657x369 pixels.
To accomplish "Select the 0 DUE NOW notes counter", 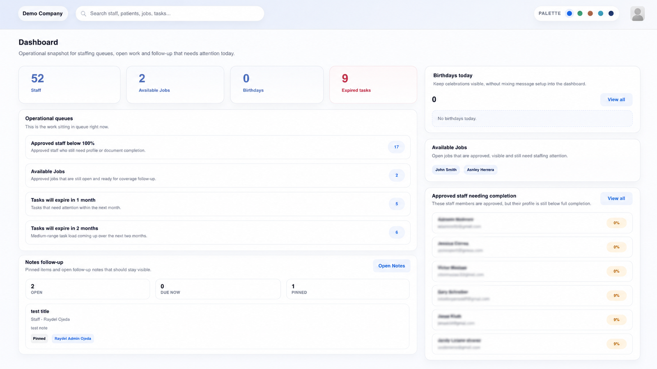I will pos(218,289).
